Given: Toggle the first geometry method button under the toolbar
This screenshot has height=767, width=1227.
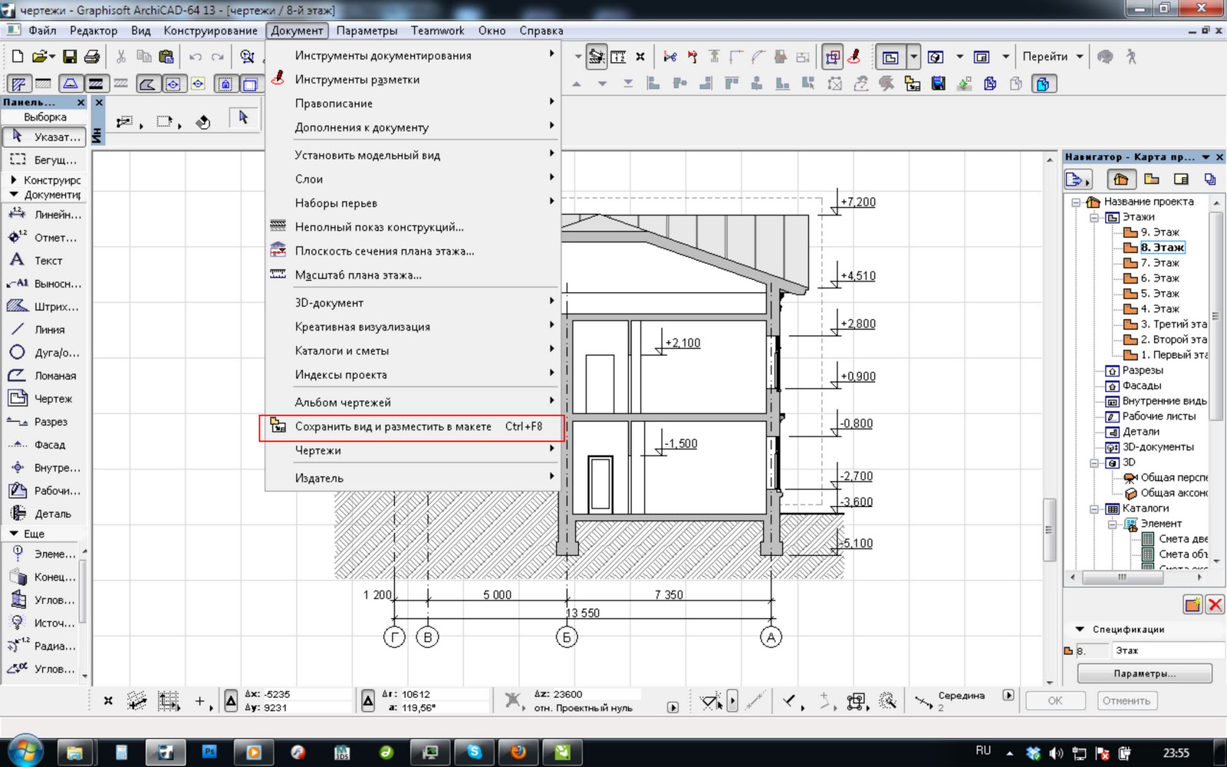Looking at the screenshot, I should click(123, 122).
